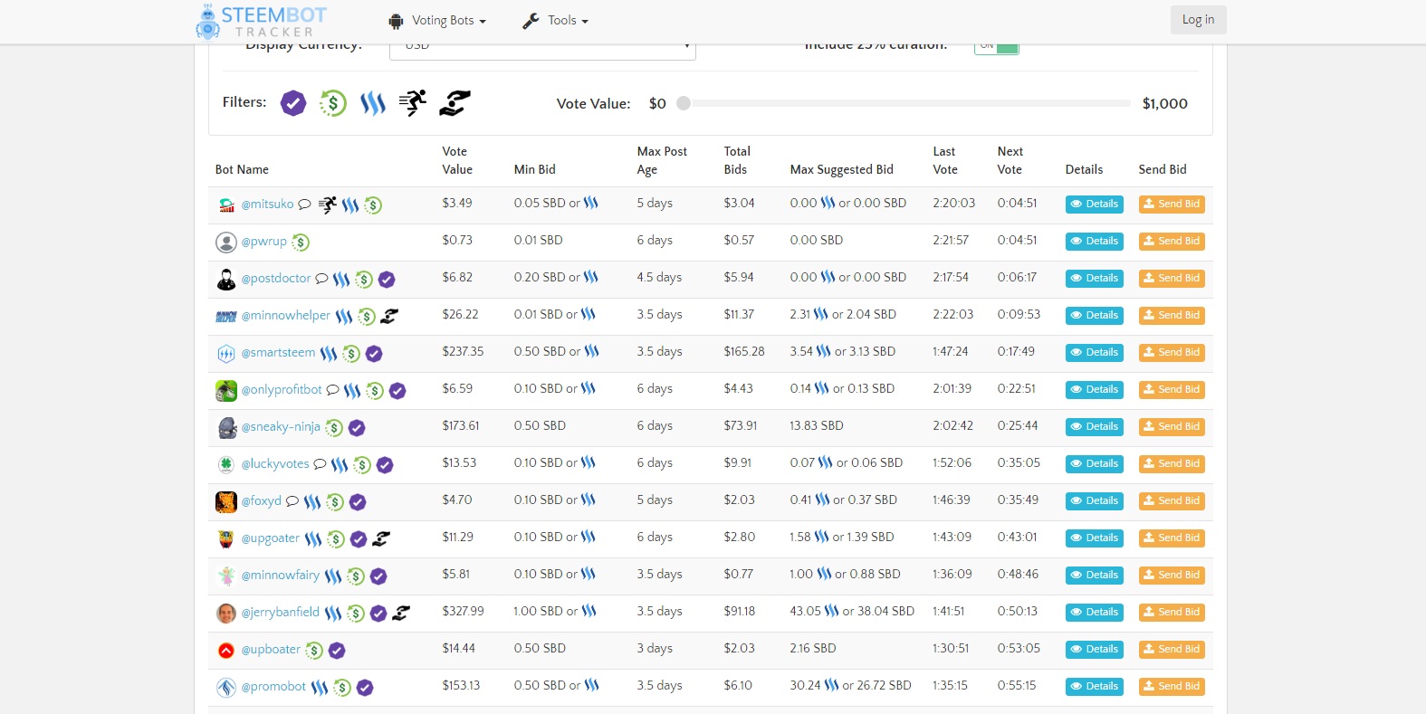This screenshot has width=1426, height=714.
Task: Toggle the green dollar refund filter icon
Action: [333, 103]
